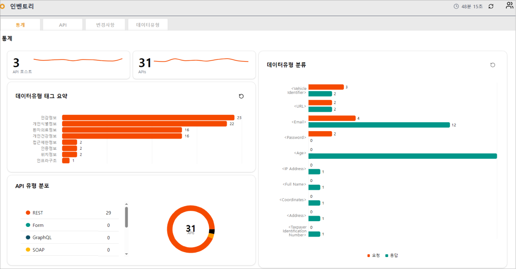
Task: Click the <URL> axis label
Action: [300, 106]
